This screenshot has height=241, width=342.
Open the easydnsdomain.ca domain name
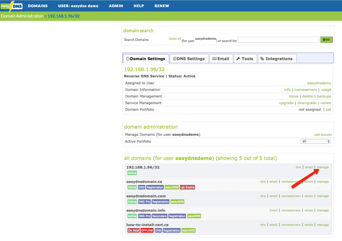click(x=144, y=182)
